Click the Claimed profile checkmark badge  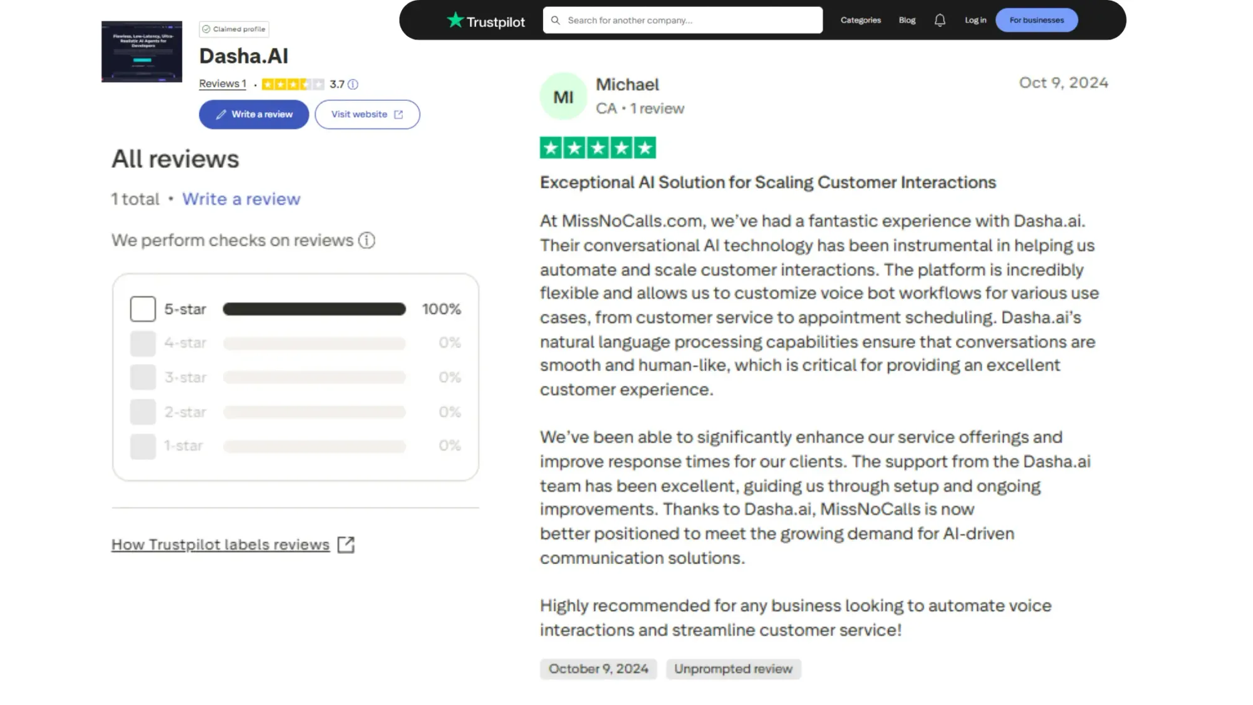pos(205,29)
